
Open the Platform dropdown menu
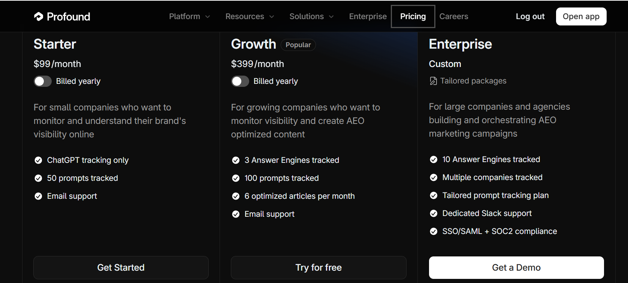pos(189,16)
